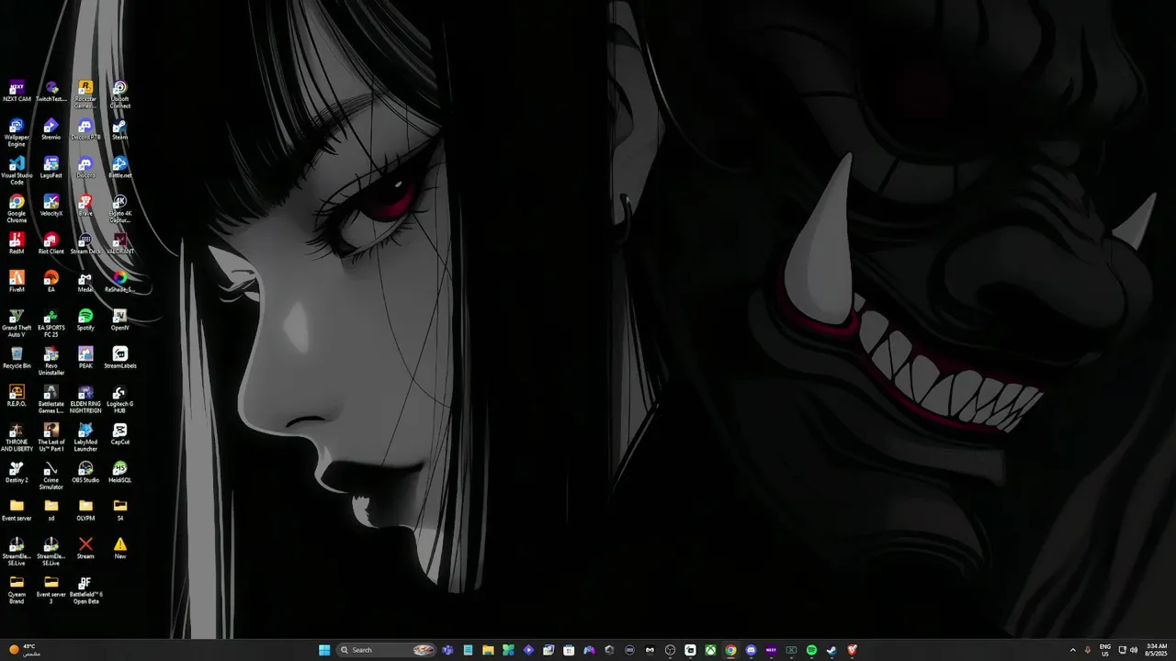Select the Stream Deck desktop icon
The height and width of the screenshot is (661, 1176).
85,243
